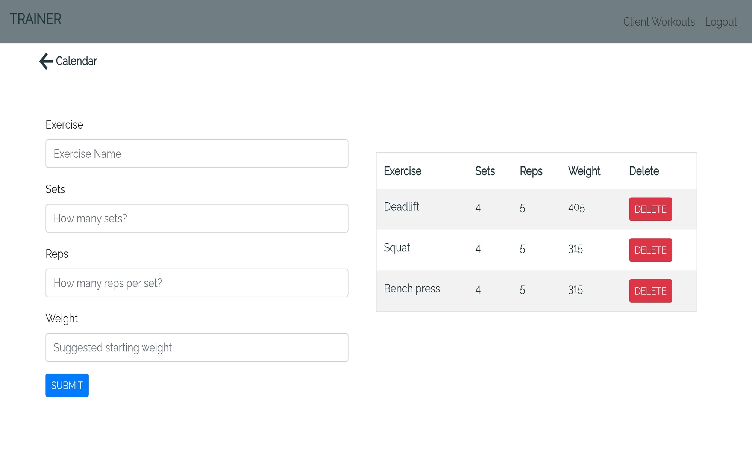The width and height of the screenshot is (752, 451).
Task: Click the Sets column header
Action: [485, 171]
